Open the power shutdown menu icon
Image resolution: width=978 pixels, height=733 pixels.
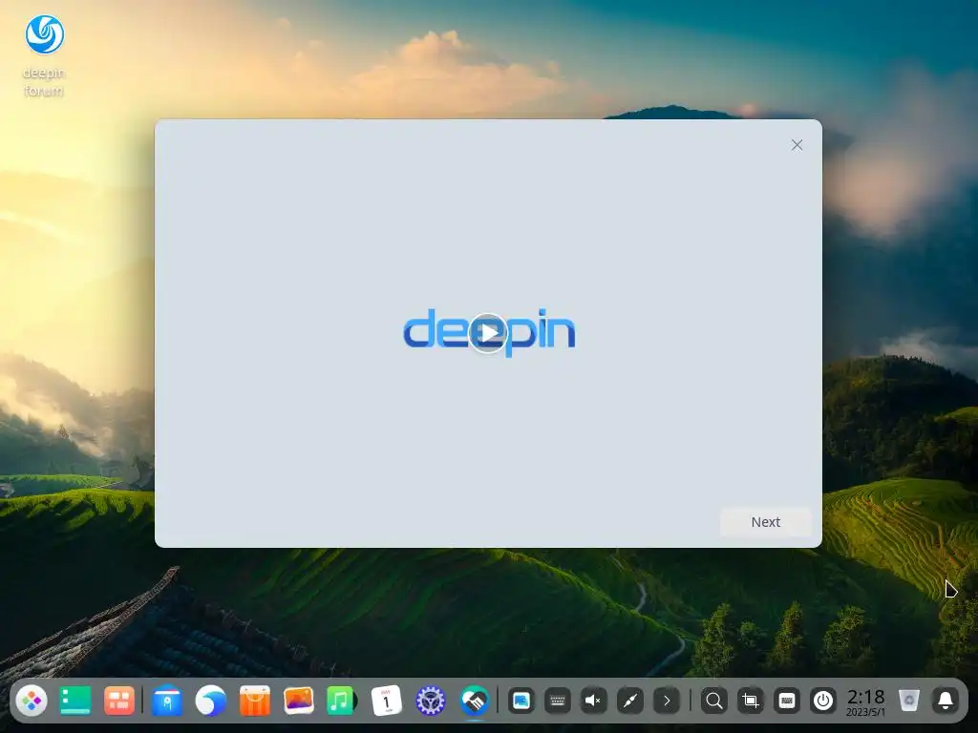point(822,702)
